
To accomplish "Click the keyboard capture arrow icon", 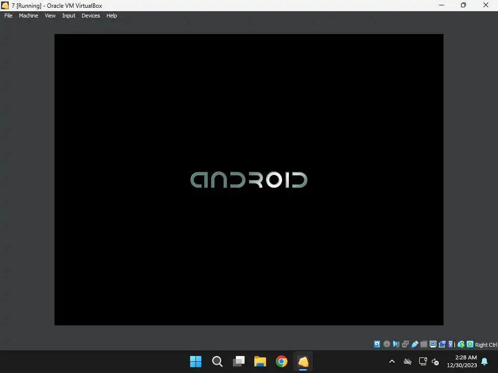I will pyautogui.click(x=470, y=344).
